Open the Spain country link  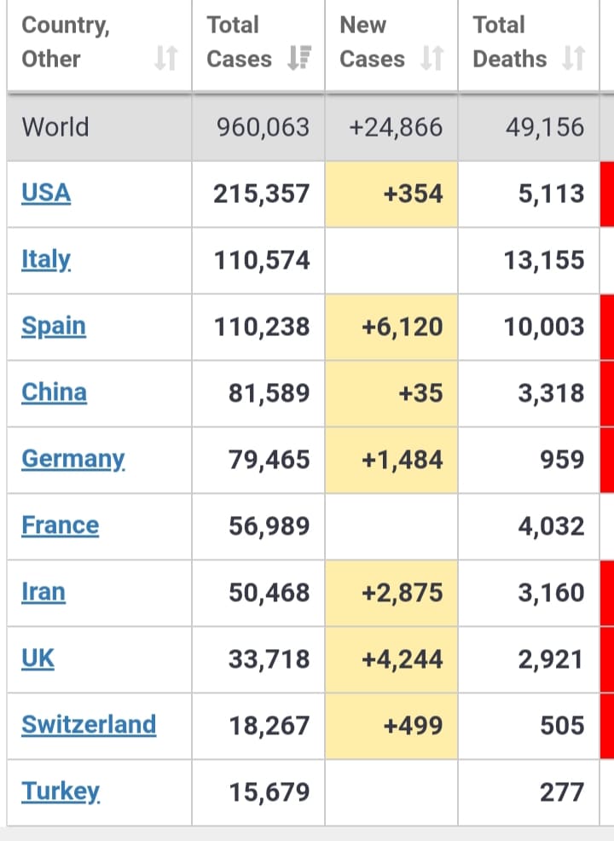click(54, 327)
